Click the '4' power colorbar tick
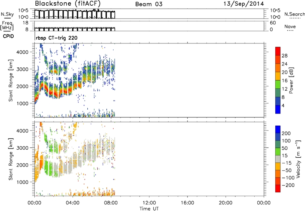Screen dimensions: 305x211 click(283, 105)
